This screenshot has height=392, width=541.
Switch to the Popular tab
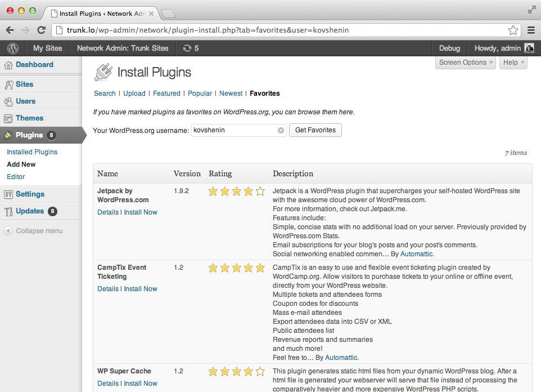pos(200,93)
